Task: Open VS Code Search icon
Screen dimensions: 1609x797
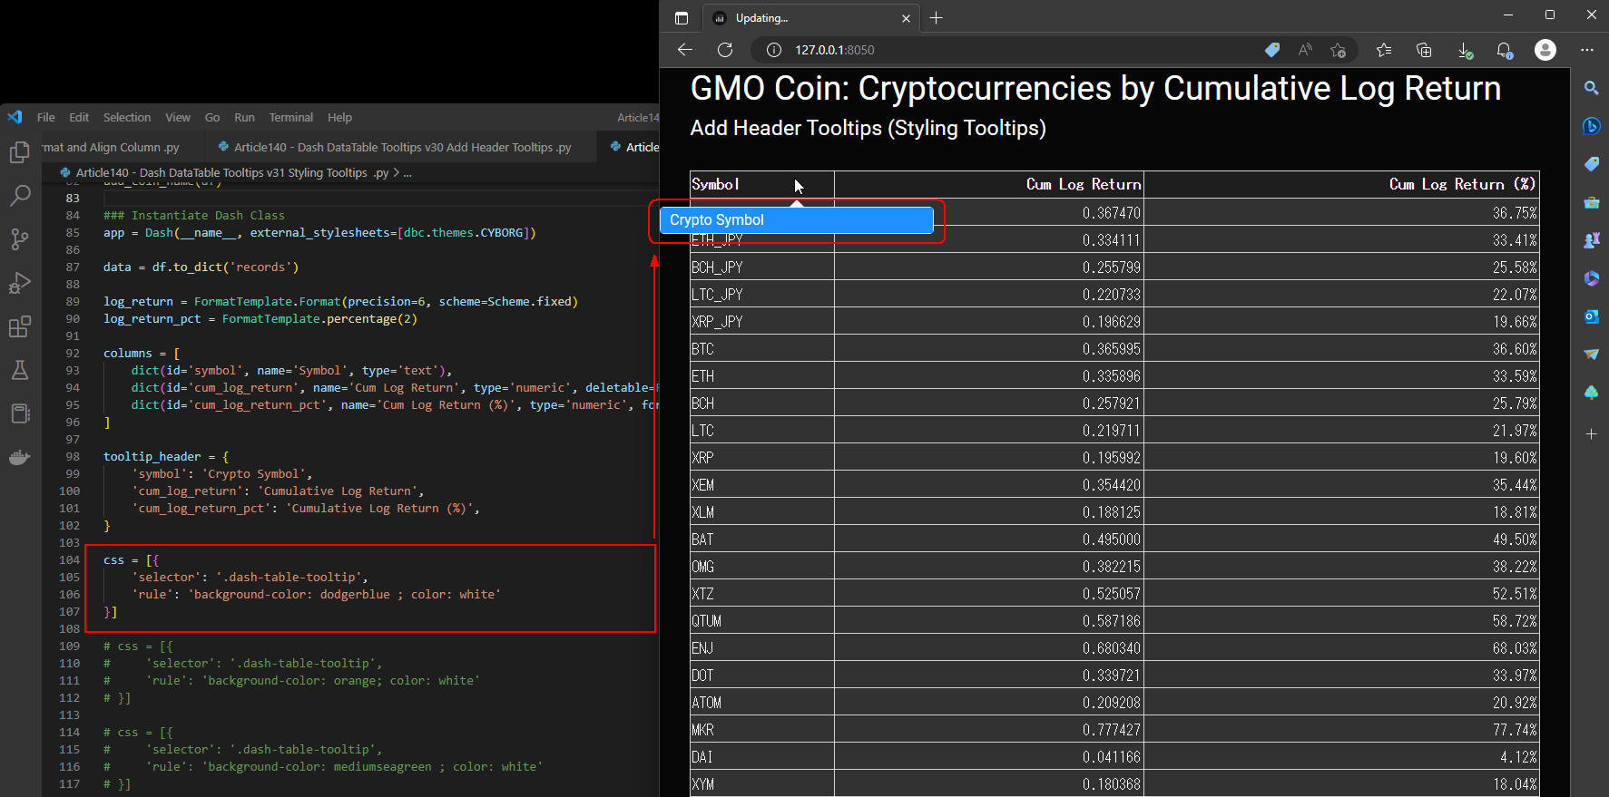Action: (19, 195)
